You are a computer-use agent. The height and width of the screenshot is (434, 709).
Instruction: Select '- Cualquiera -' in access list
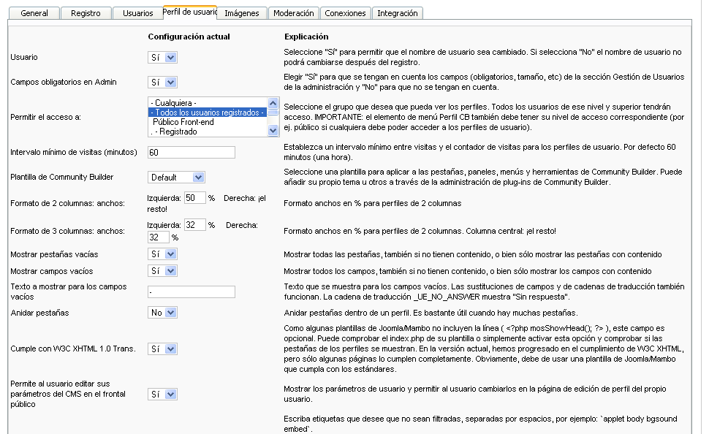point(208,102)
